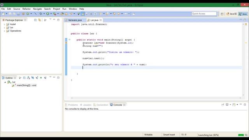Click the Quick Access search field

pos(204,14)
